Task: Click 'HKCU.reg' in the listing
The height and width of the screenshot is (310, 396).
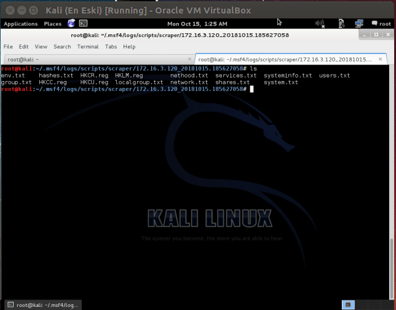Action: (94, 82)
